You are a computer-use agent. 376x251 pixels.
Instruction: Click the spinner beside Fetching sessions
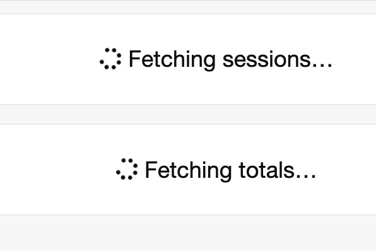(x=110, y=59)
